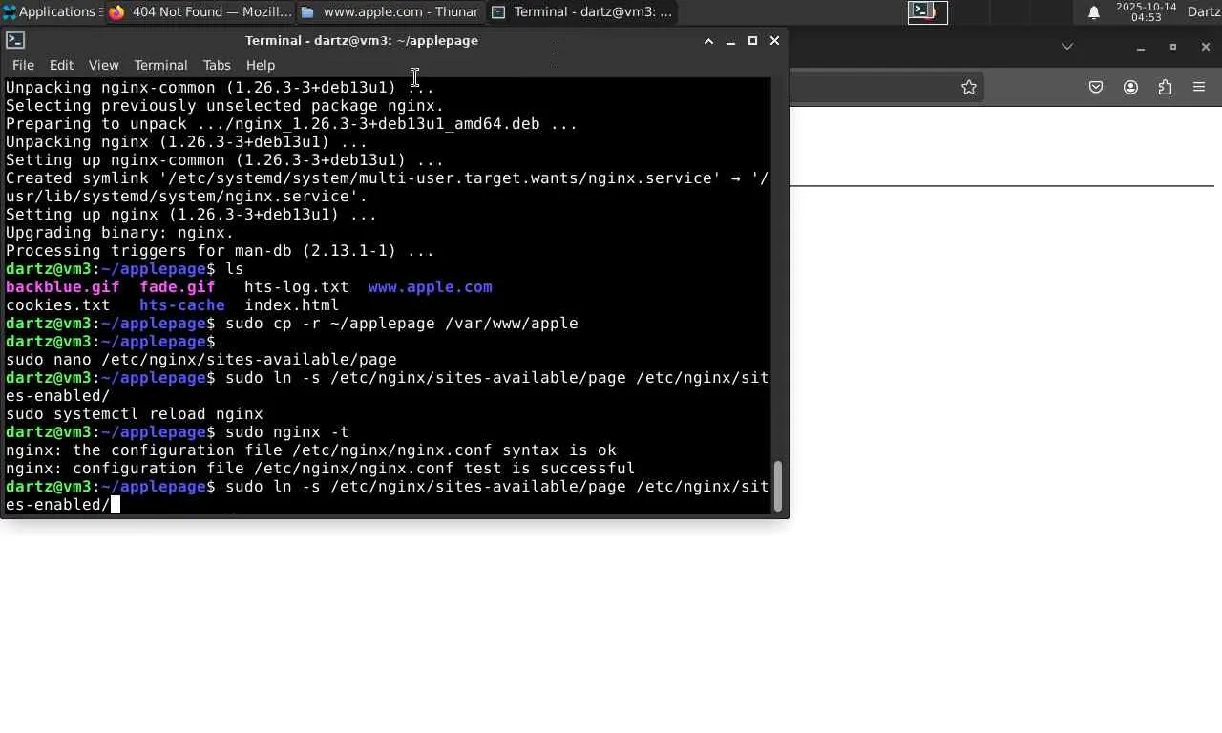Minimize the Firefox window

coord(1140,47)
